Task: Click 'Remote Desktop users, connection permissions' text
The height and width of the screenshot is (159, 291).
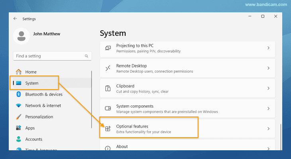Action: click(155, 71)
